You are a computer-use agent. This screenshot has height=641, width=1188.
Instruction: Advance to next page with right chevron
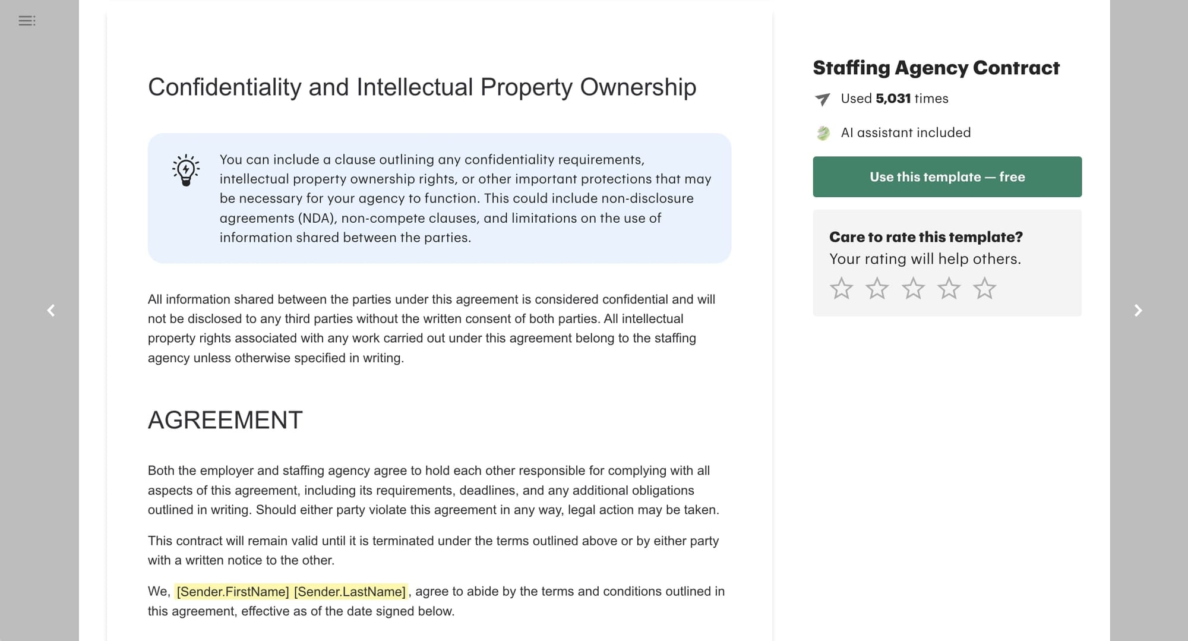(x=1139, y=311)
